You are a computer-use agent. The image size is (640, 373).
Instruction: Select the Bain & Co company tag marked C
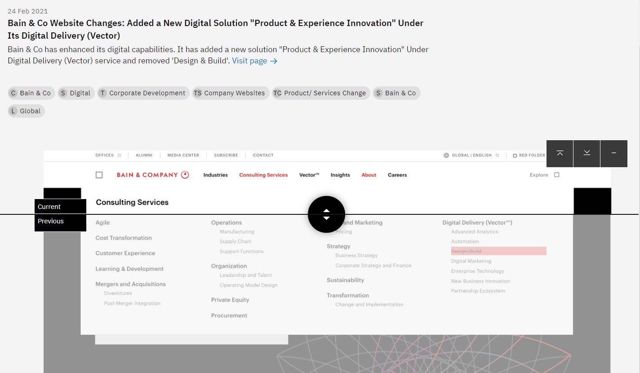click(31, 93)
